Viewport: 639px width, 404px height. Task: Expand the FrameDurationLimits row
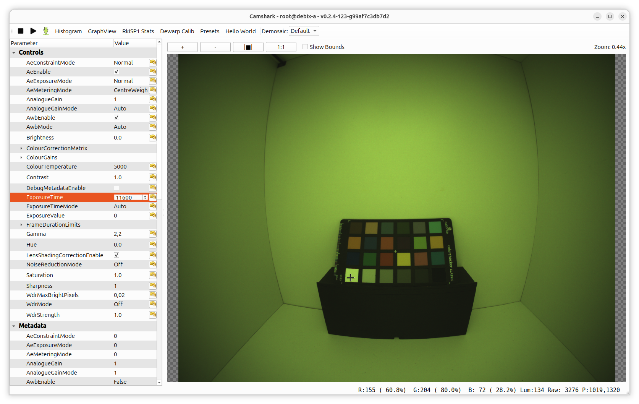coord(21,225)
